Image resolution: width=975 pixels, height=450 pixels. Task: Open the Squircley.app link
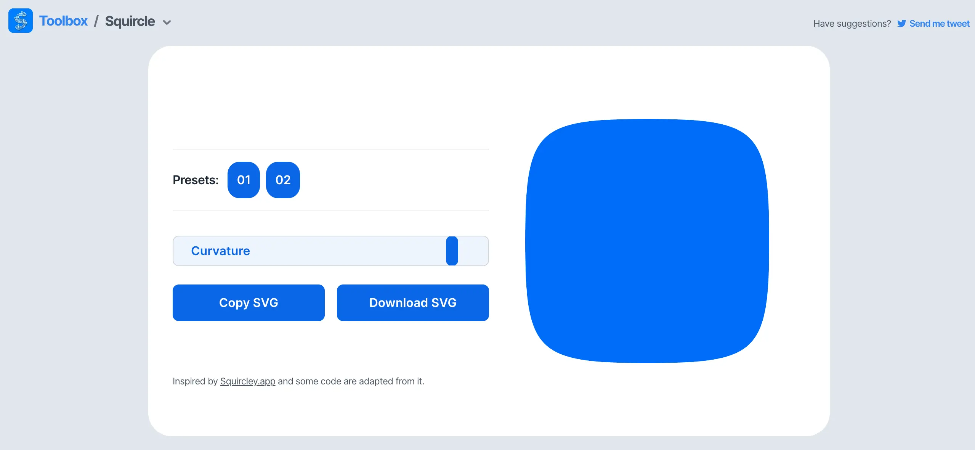coord(247,381)
